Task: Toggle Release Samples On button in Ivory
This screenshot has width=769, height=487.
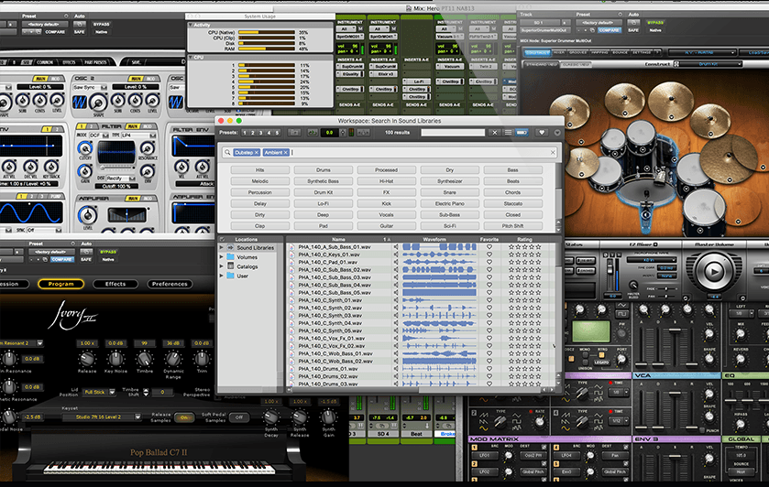Action: coord(184,417)
